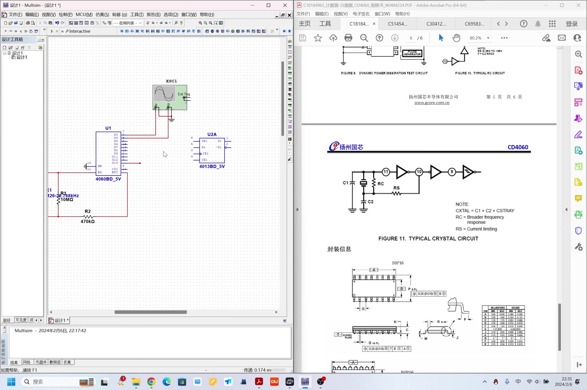
Task: Expand the Multisim component toolbar overflow chevron
Action: [44, 30]
